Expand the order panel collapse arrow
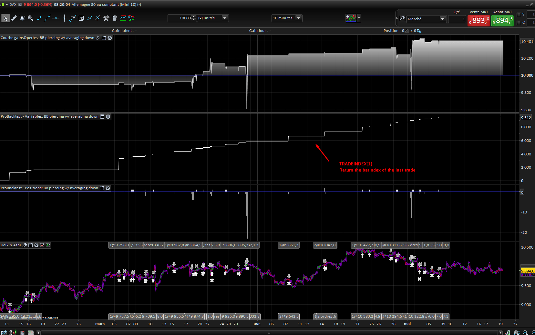The width and height of the screenshot is (535, 335). point(397,18)
